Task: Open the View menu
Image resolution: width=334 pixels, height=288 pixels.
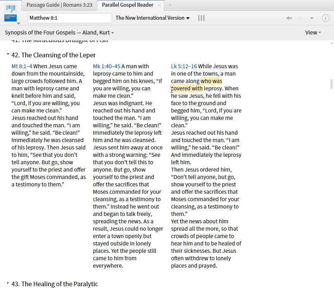Action: click(313, 32)
